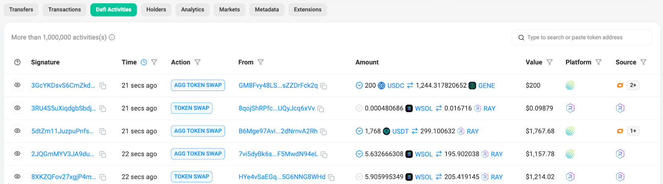Toggle eye icon for 3RU4S5uXiqdgbSbdj row

(x=17, y=108)
